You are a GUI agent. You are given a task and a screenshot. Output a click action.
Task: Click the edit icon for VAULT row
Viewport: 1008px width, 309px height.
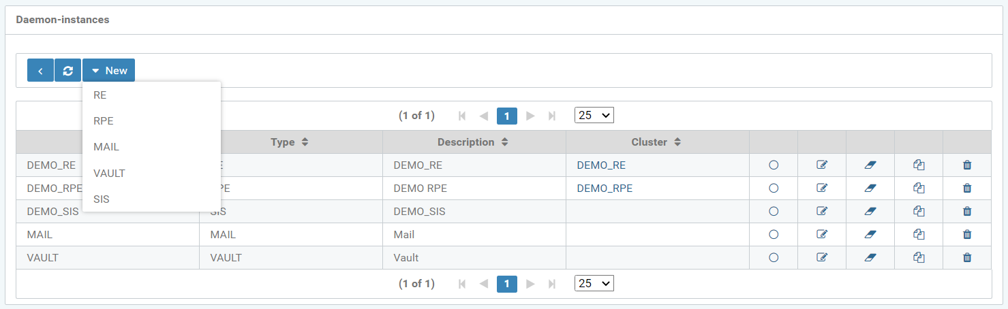[x=822, y=258]
